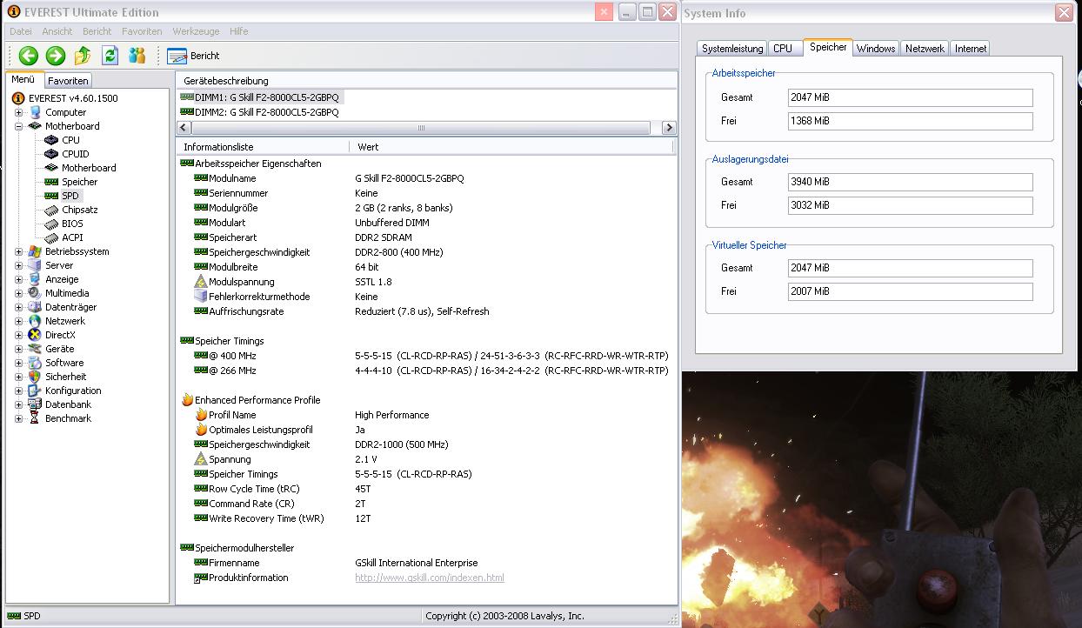Image resolution: width=1082 pixels, height=628 pixels.
Task: Select the SPD tree item
Action: pos(70,196)
